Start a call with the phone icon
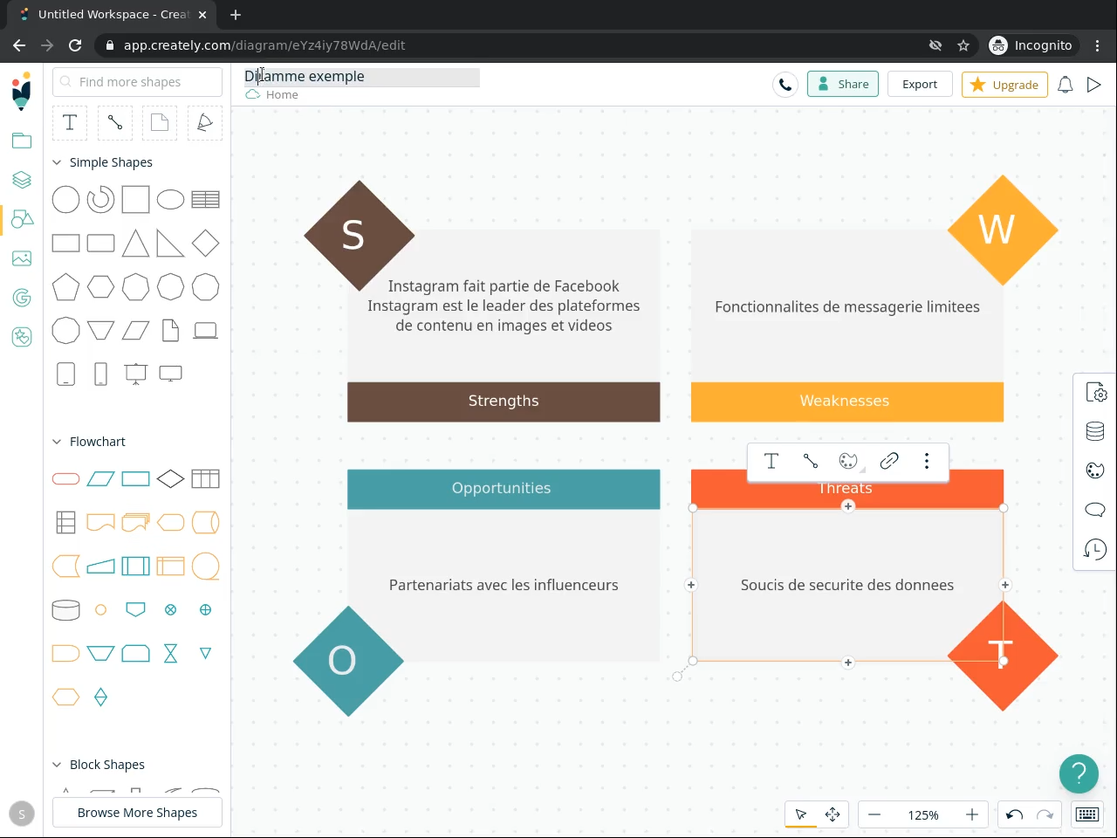Screen dimensions: 1117x838 pyautogui.click(x=785, y=85)
